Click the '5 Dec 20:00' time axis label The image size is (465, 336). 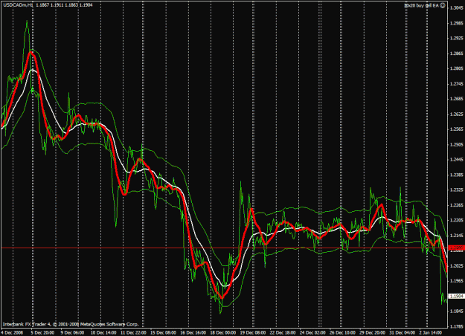43,332
